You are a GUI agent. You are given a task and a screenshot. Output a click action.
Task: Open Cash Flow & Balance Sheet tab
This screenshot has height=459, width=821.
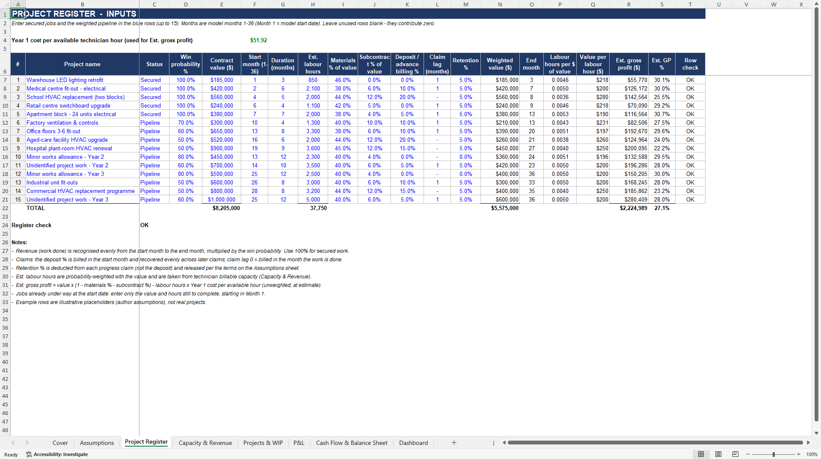coord(352,443)
